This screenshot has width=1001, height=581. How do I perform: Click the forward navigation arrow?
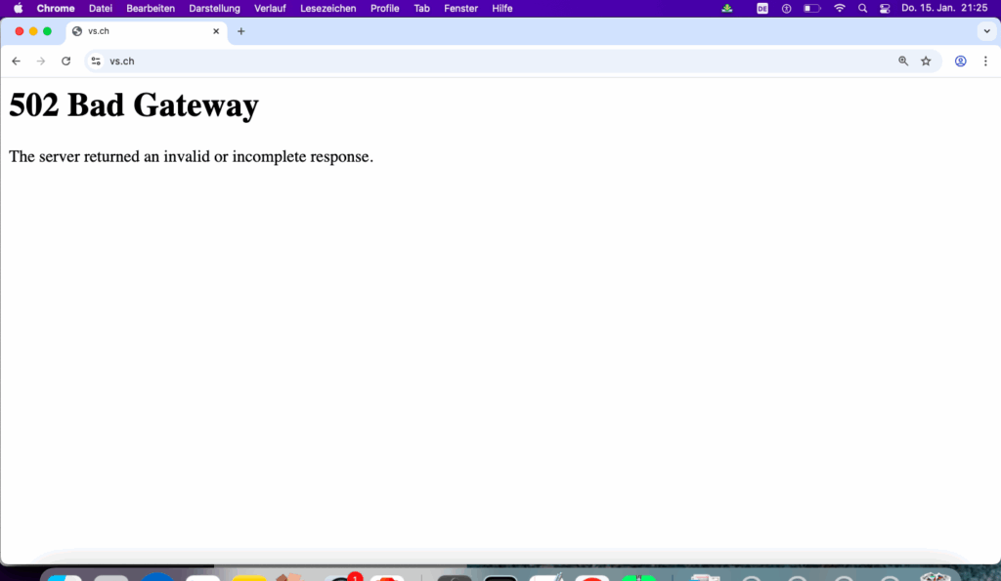(41, 61)
